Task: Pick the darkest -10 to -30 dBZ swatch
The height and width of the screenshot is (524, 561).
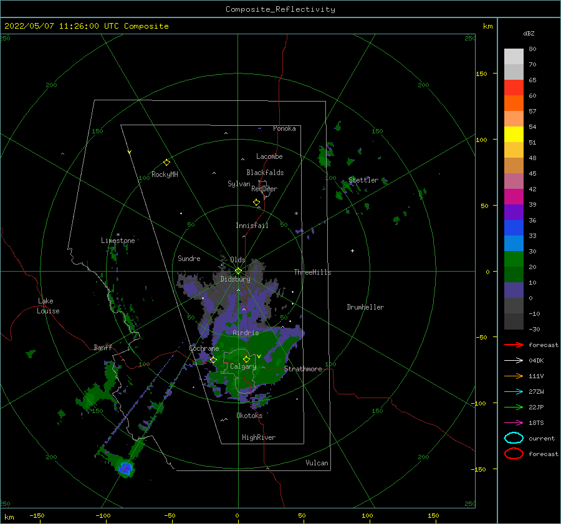Action: point(514,322)
